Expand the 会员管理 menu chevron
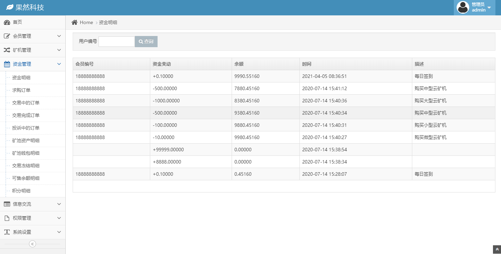 [59, 36]
